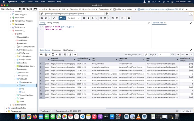The image size is (194, 121).
Task: Select the user table in tree
Action: [23, 92]
